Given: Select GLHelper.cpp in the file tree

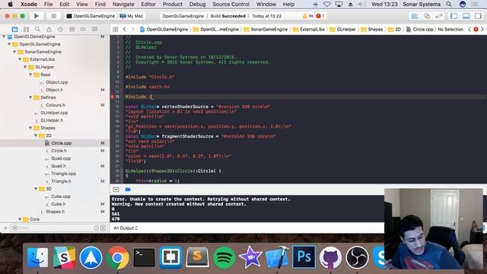Looking at the screenshot, I should (54, 113).
